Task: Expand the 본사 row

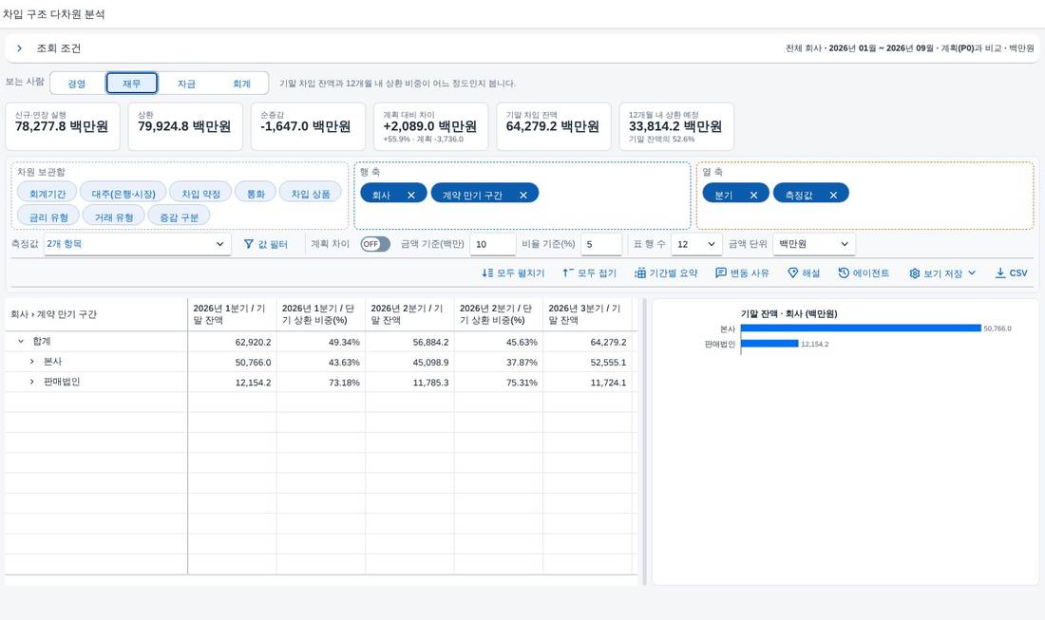Action: [x=31, y=362]
